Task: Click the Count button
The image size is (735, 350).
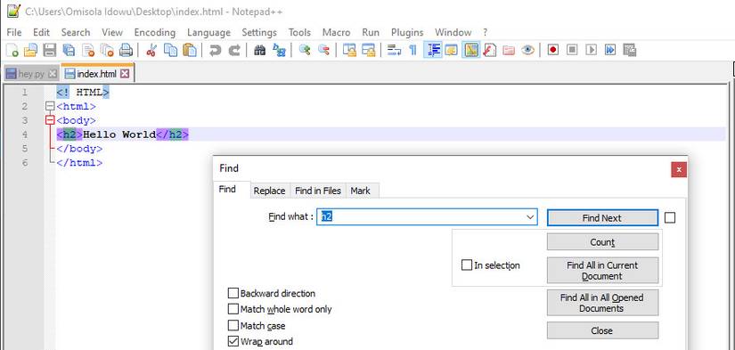Action: click(x=602, y=241)
